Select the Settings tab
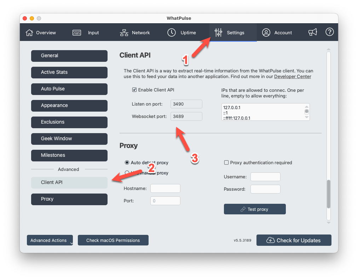The image size is (358, 279). pyautogui.click(x=233, y=32)
